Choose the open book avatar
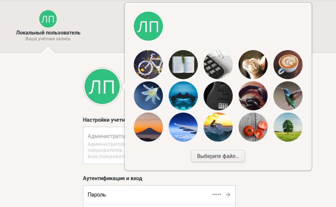Viewport: 336px width, 207px height. (x=183, y=65)
